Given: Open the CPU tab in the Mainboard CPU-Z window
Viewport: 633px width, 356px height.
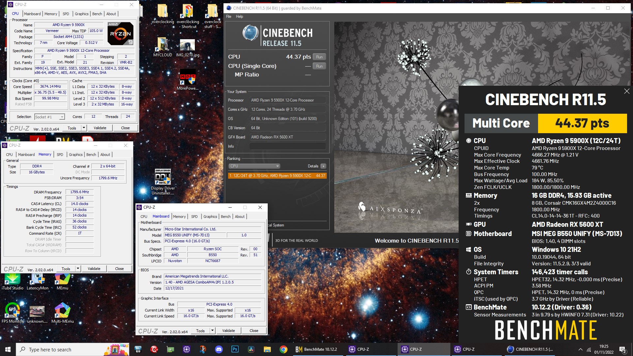Looking at the screenshot, I should pyautogui.click(x=144, y=217).
